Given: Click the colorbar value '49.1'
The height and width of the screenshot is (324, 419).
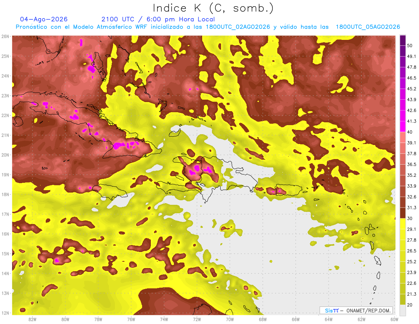Looking at the screenshot, I should [x=412, y=56].
